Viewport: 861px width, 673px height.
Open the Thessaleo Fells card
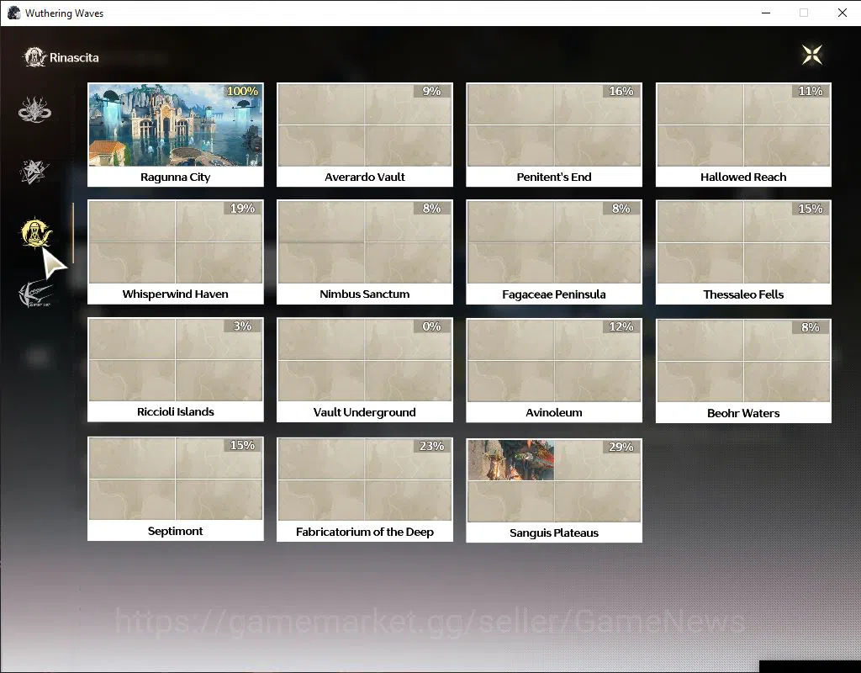click(743, 252)
